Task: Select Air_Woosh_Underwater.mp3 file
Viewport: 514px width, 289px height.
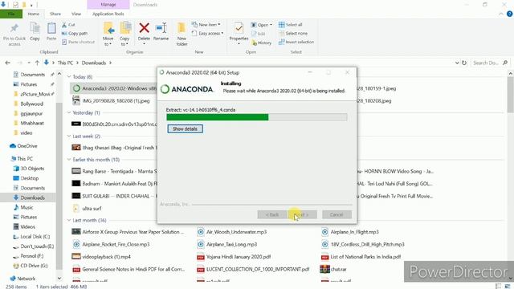Action: [232, 232]
